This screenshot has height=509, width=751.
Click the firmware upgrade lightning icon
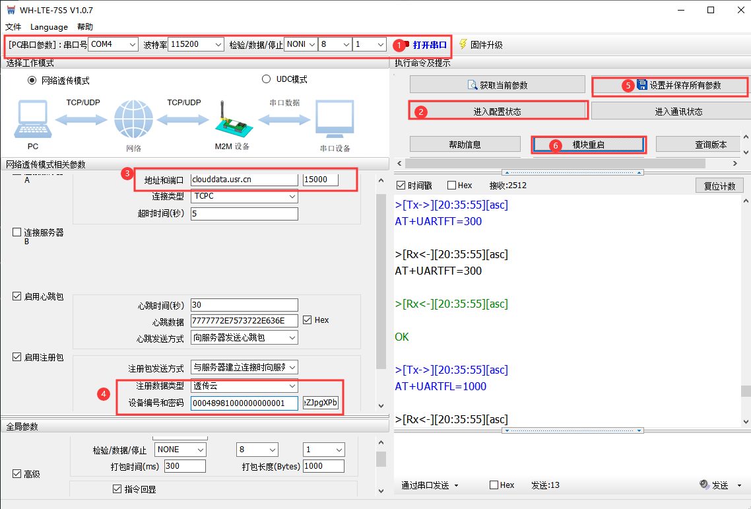(x=463, y=44)
